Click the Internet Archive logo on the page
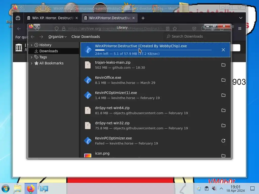Image resolution: width=259 pixels, height=194 pixels. pyautogui.click(x=19, y=47)
